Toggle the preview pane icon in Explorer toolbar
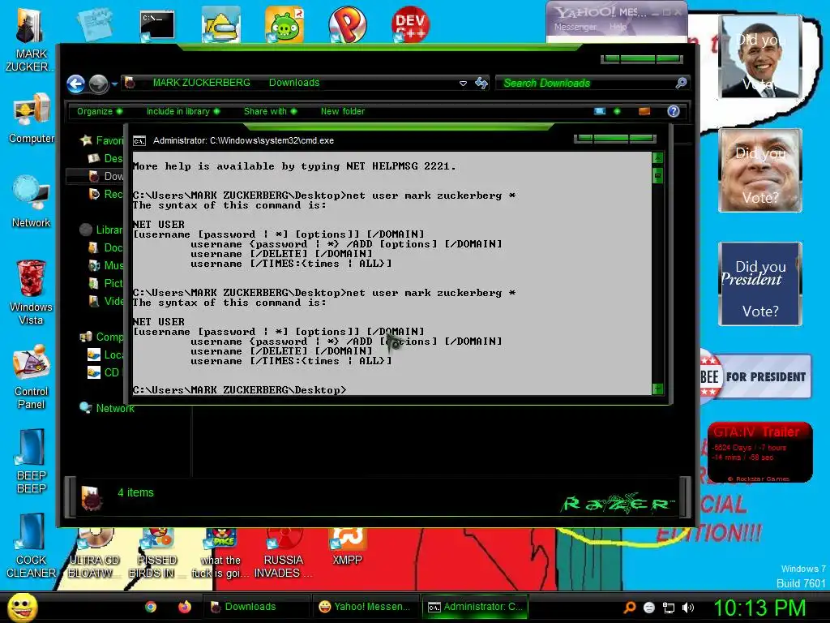The width and height of the screenshot is (830, 623). pyautogui.click(x=644, y=111)
